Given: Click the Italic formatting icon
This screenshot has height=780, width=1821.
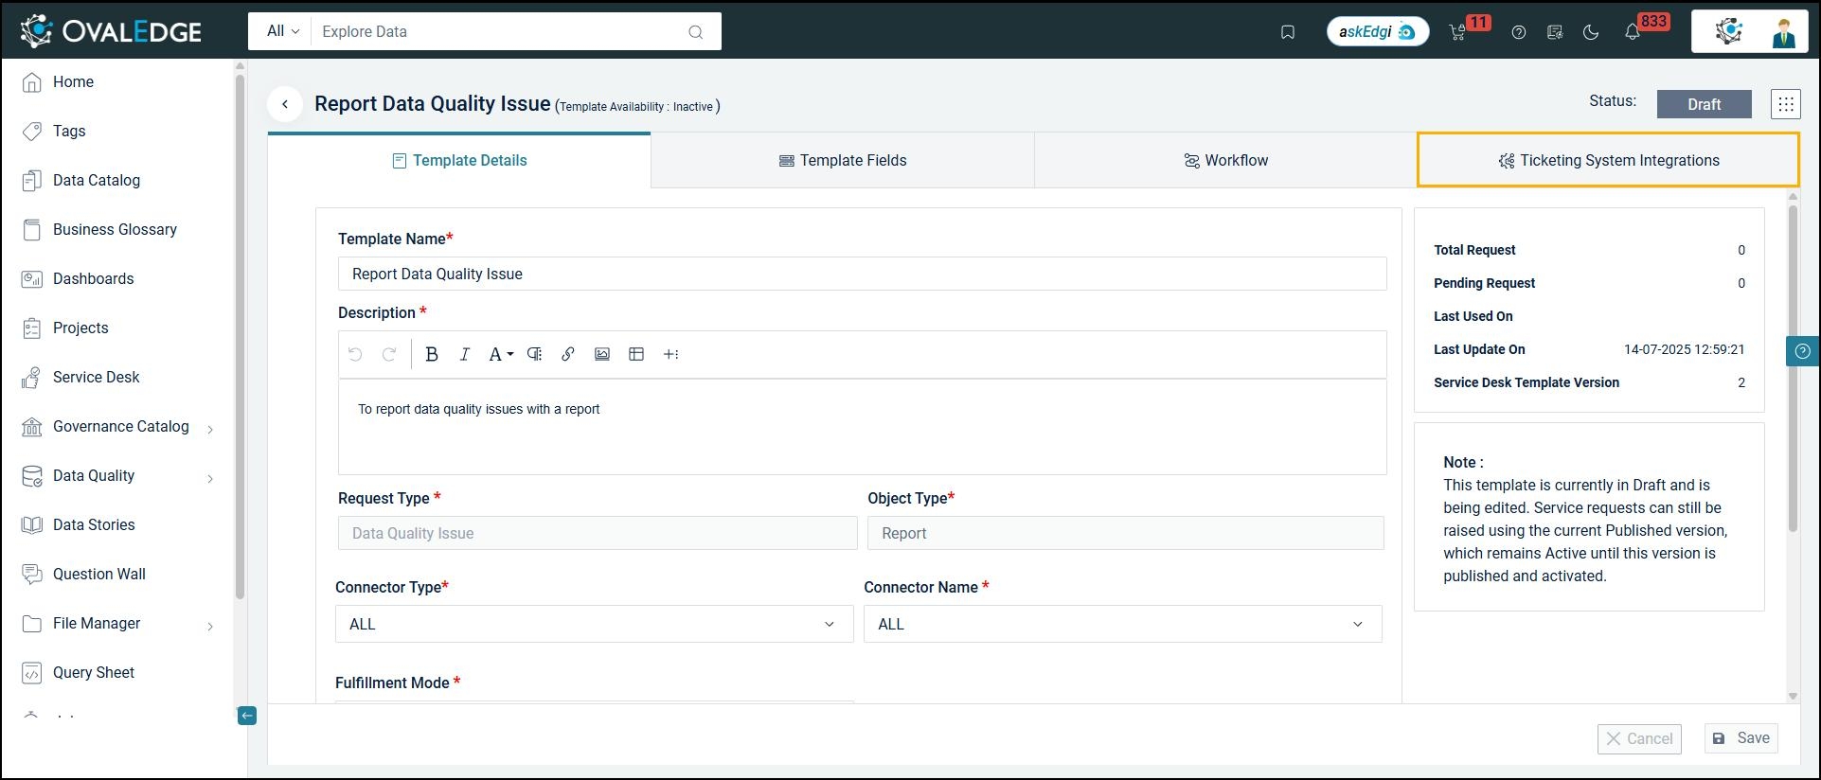Looking at the screenshot, I should [x=464, y=354].
